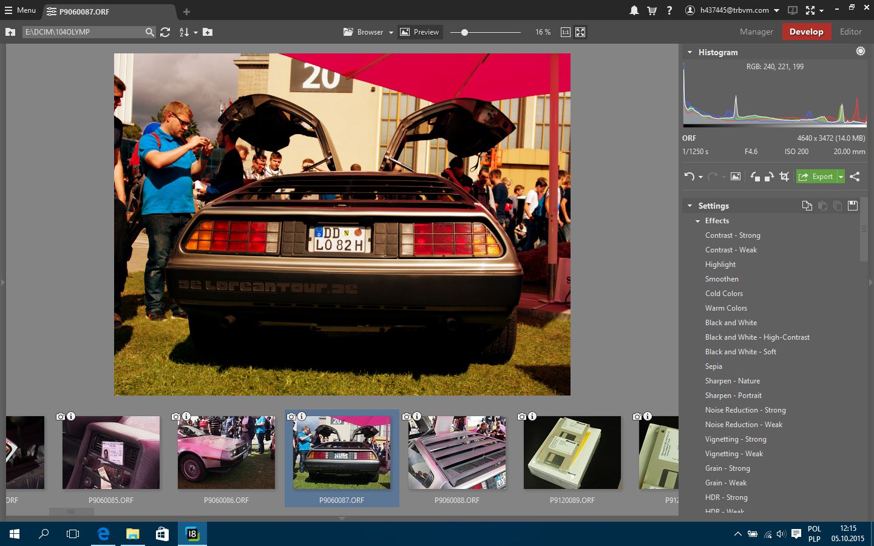
Task: Open the help question mark
Action: coord(669,10)
